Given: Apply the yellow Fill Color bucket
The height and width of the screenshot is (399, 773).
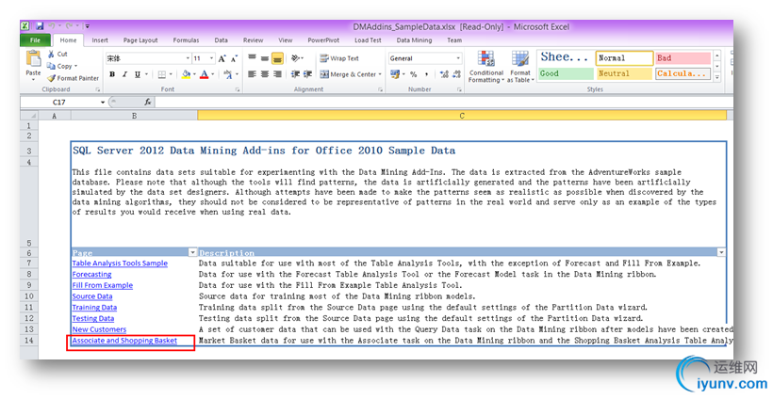Looking at the screenshot, I should coord(186,74).
